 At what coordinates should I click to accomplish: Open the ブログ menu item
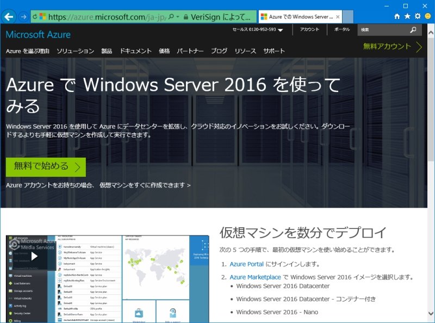(219, 51)
